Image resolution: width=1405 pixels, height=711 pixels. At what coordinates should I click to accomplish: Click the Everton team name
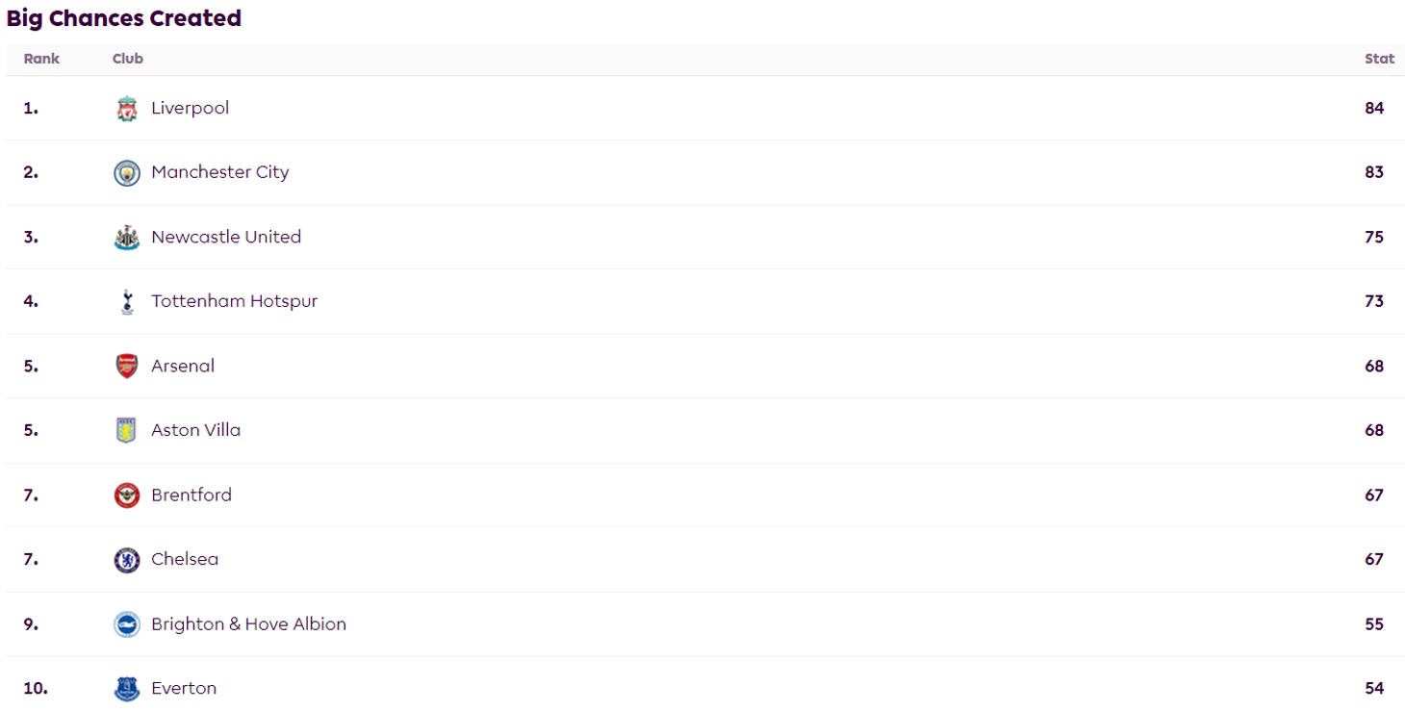click(184, 688)
